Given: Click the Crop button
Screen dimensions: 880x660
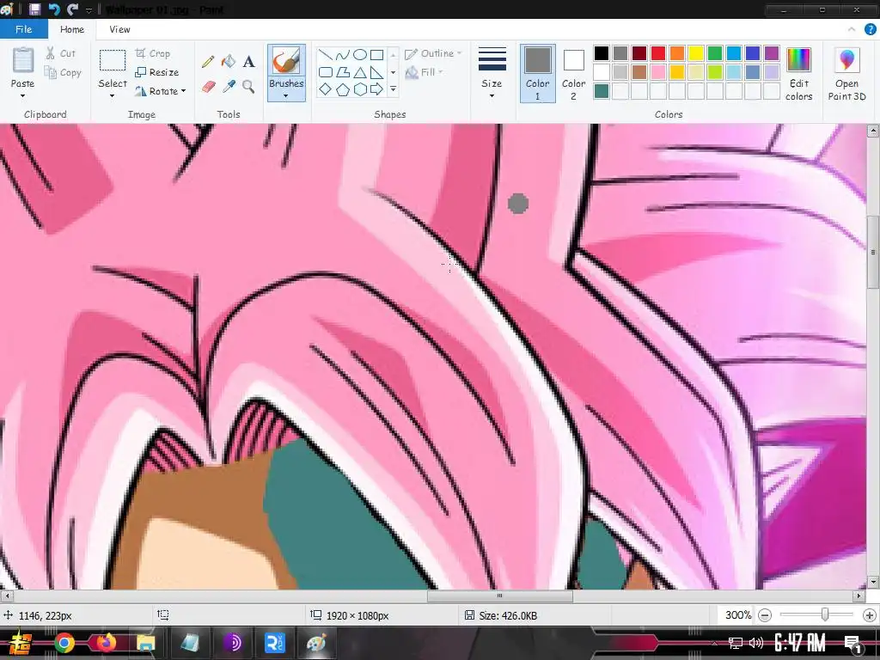Looking at the screenshot, I should click(x=153, y=53).
